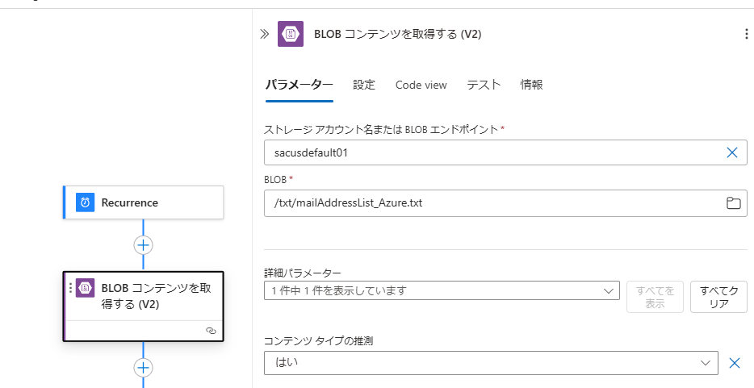The width and height of the screenshot is (754, 388).
Task: Click the 詳細パラメーター label
Action: coord(303,273)
